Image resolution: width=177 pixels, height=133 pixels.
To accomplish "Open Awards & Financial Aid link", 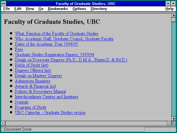I will [x=35, y=86].
